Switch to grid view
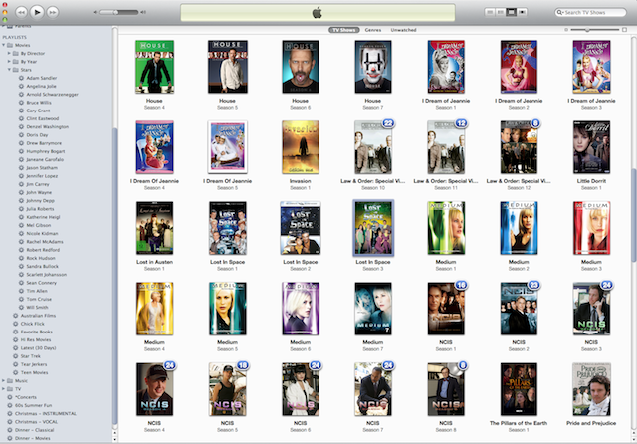 (511, 12)
